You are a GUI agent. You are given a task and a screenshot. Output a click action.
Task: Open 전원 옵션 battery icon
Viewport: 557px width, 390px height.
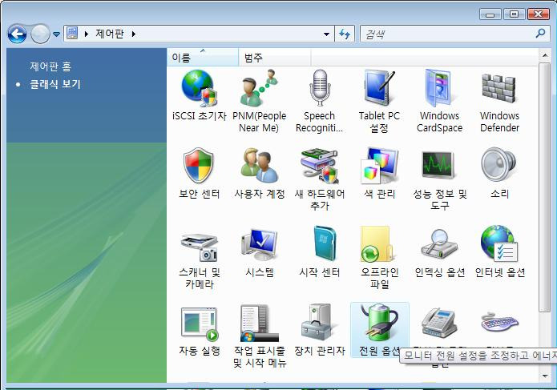pyautogui.click(x=379, y=323)
